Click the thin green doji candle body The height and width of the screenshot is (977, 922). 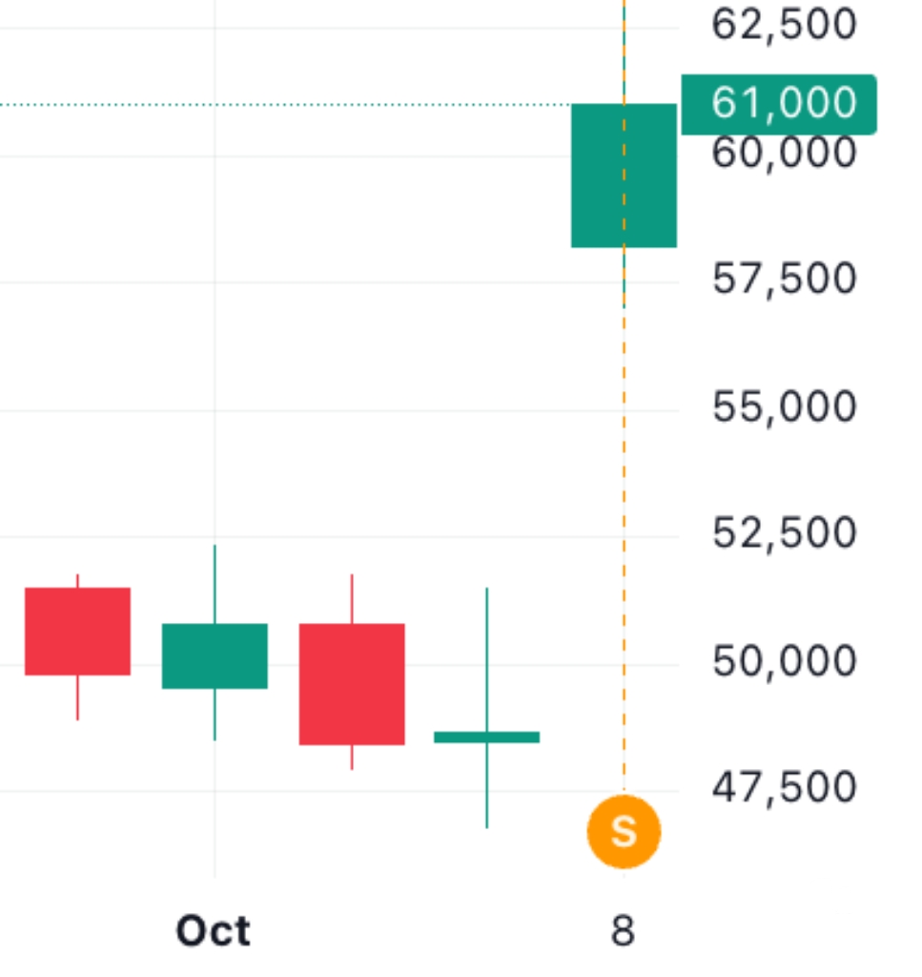click(486, 737)
